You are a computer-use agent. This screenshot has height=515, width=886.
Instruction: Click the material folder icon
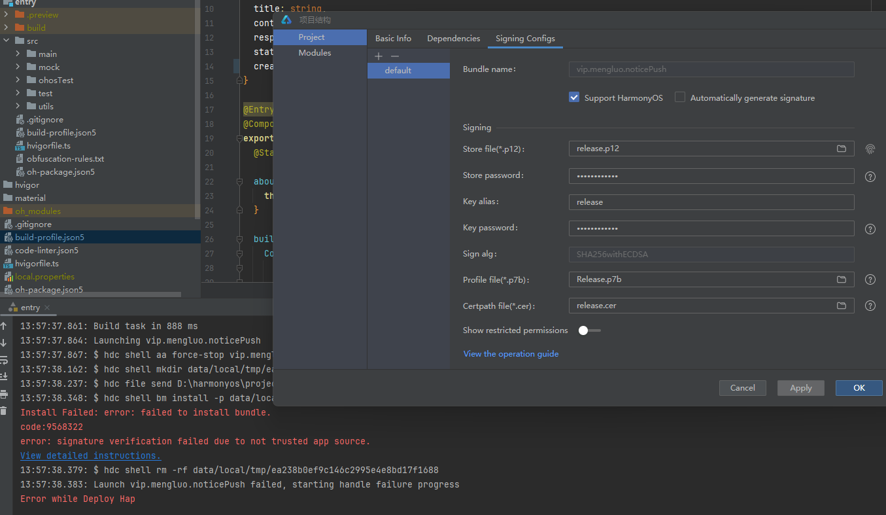click(8, 198)
